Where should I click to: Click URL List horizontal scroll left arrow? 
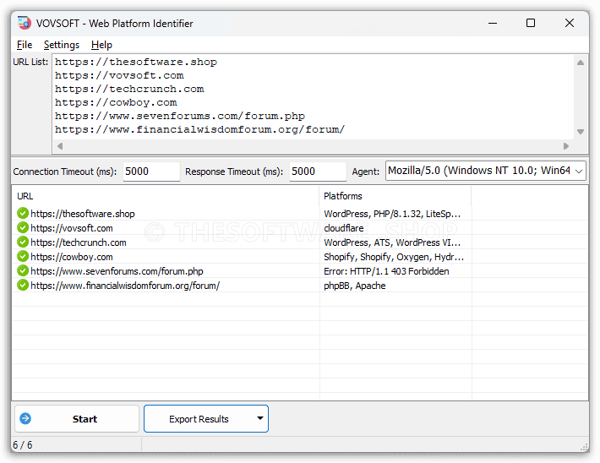pos(60,146)
